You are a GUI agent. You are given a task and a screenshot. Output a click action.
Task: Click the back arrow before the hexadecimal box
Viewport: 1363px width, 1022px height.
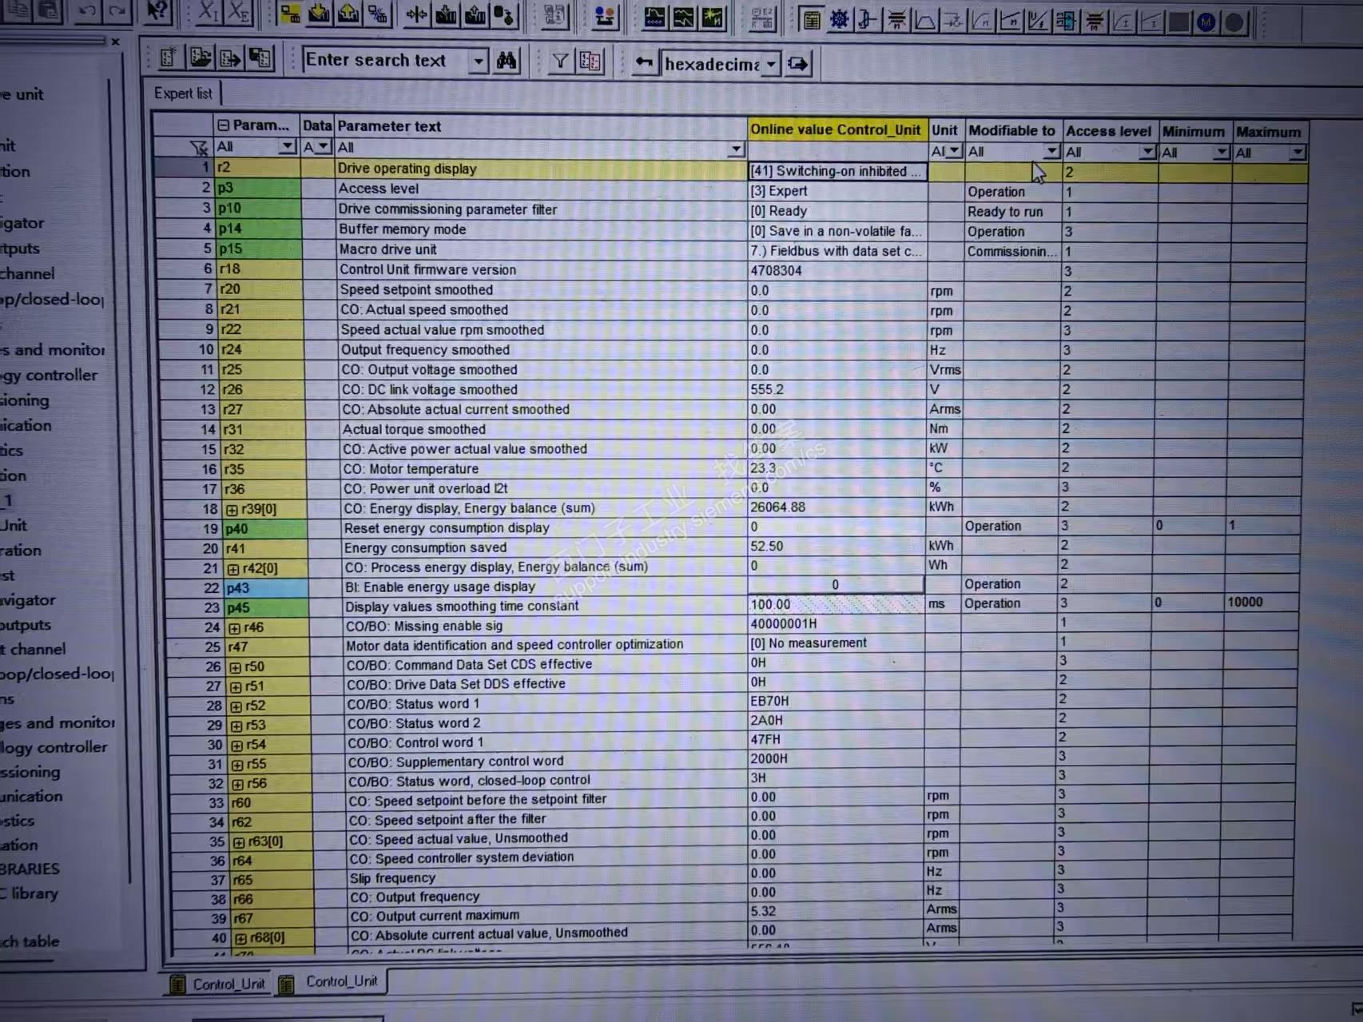pos(643,63)
